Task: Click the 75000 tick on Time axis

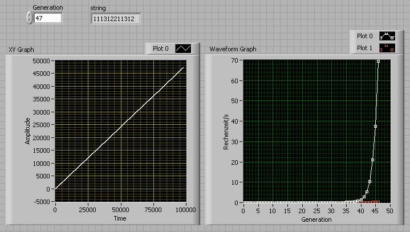Action: click(153, 210)
